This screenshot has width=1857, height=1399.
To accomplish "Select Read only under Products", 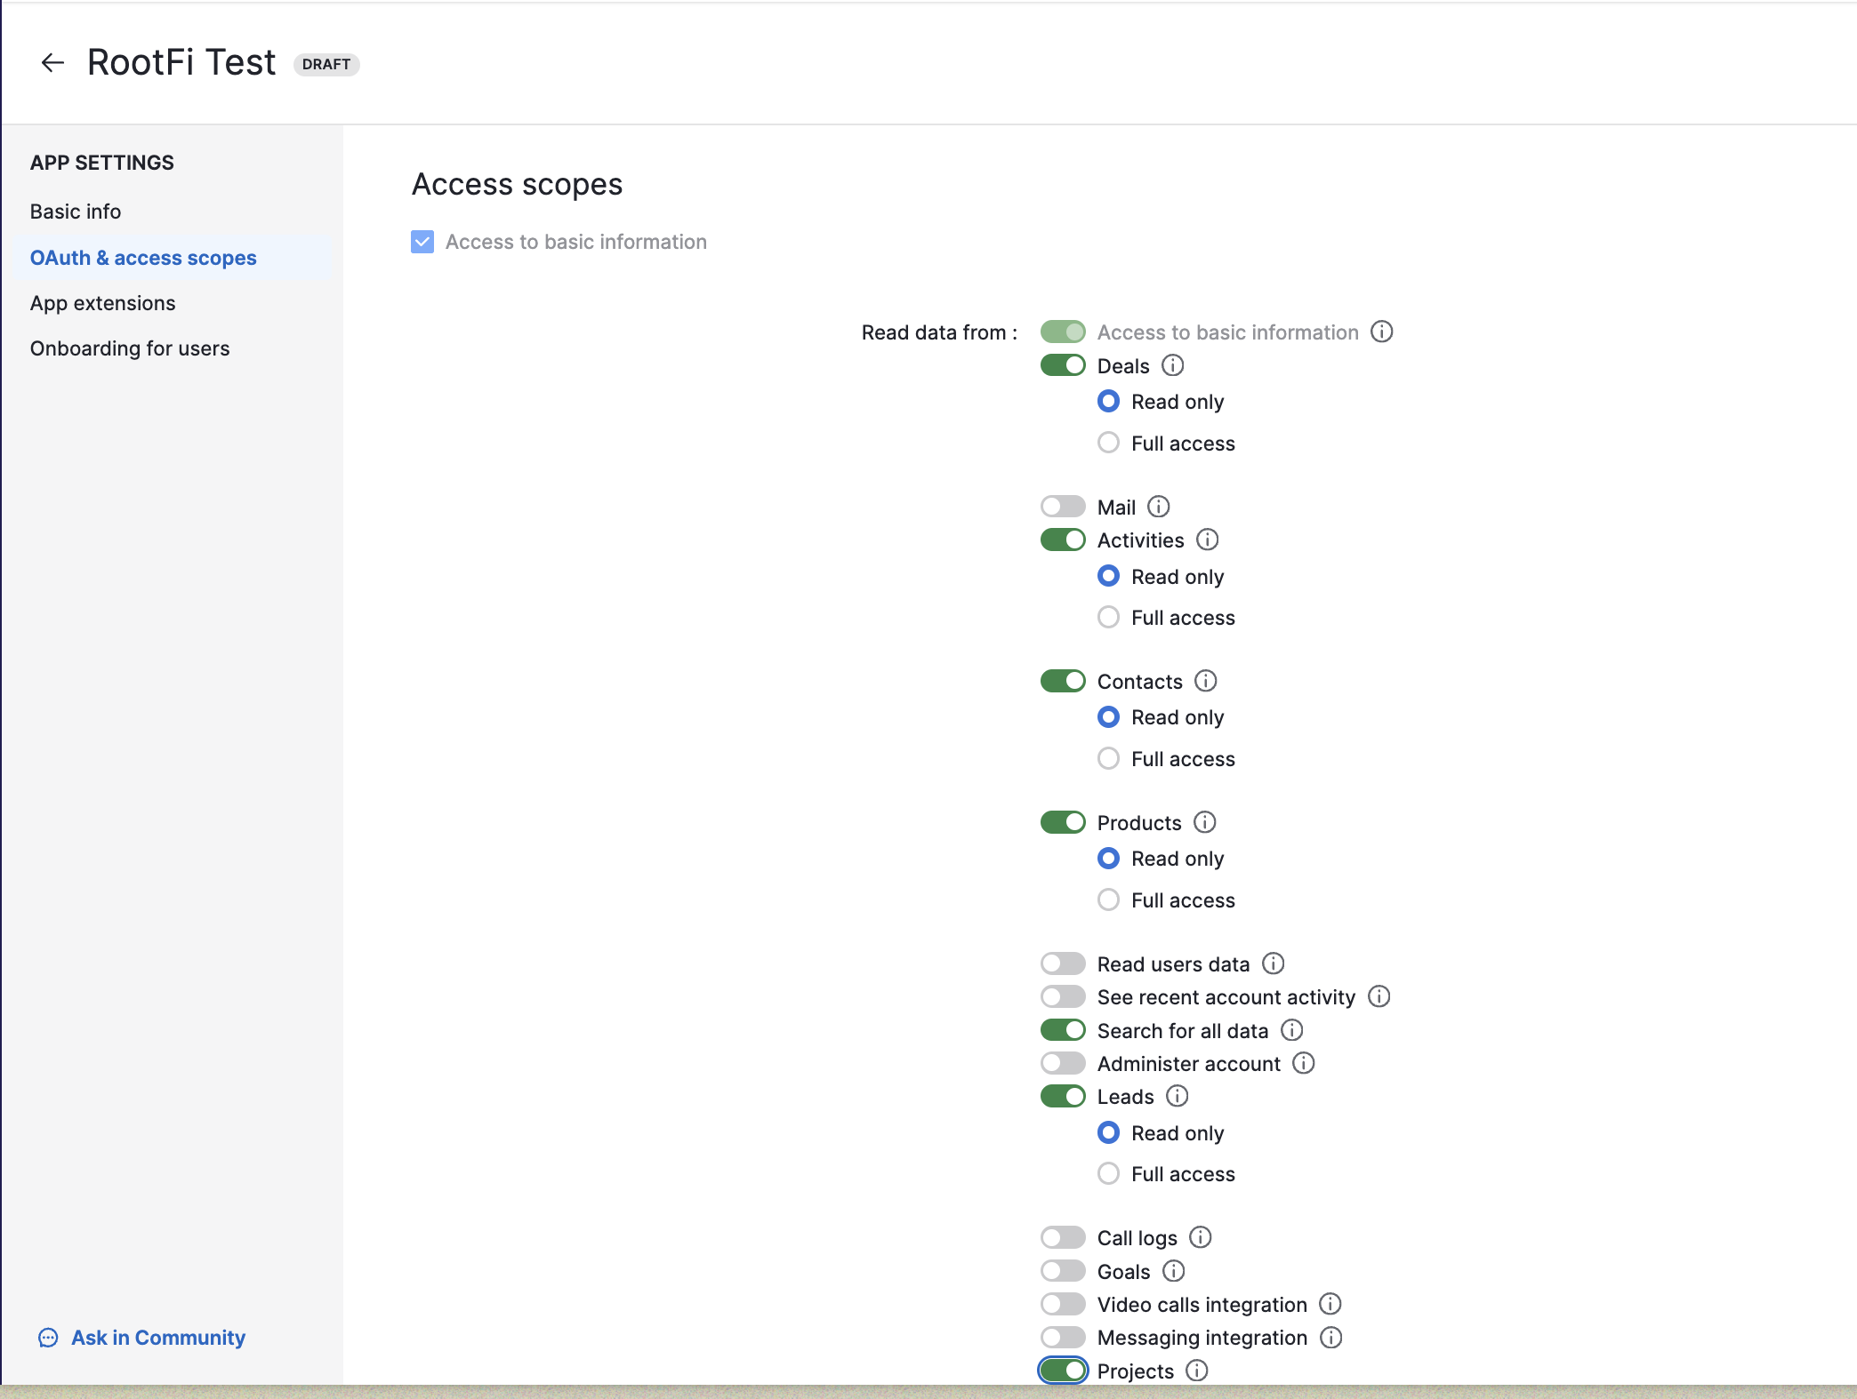I will coord(1108,859).
